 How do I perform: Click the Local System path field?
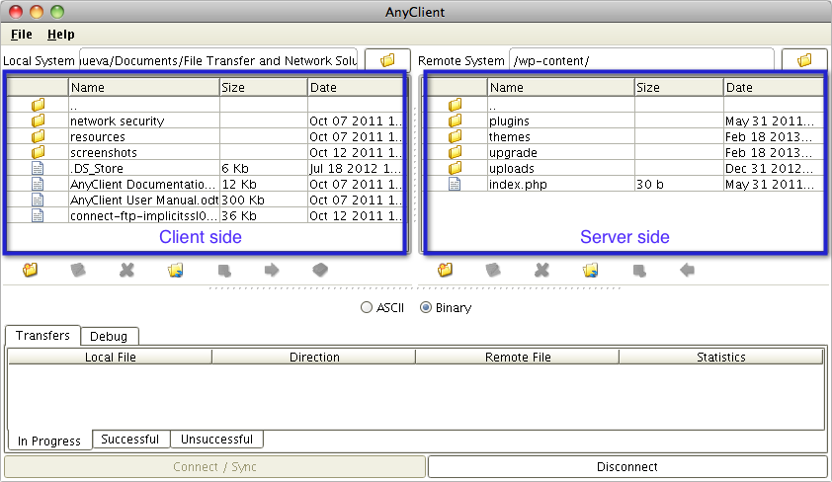218,60
